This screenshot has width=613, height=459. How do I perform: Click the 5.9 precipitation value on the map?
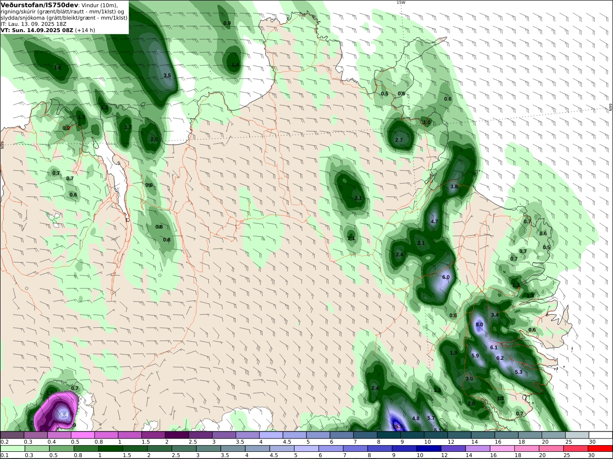475,356
